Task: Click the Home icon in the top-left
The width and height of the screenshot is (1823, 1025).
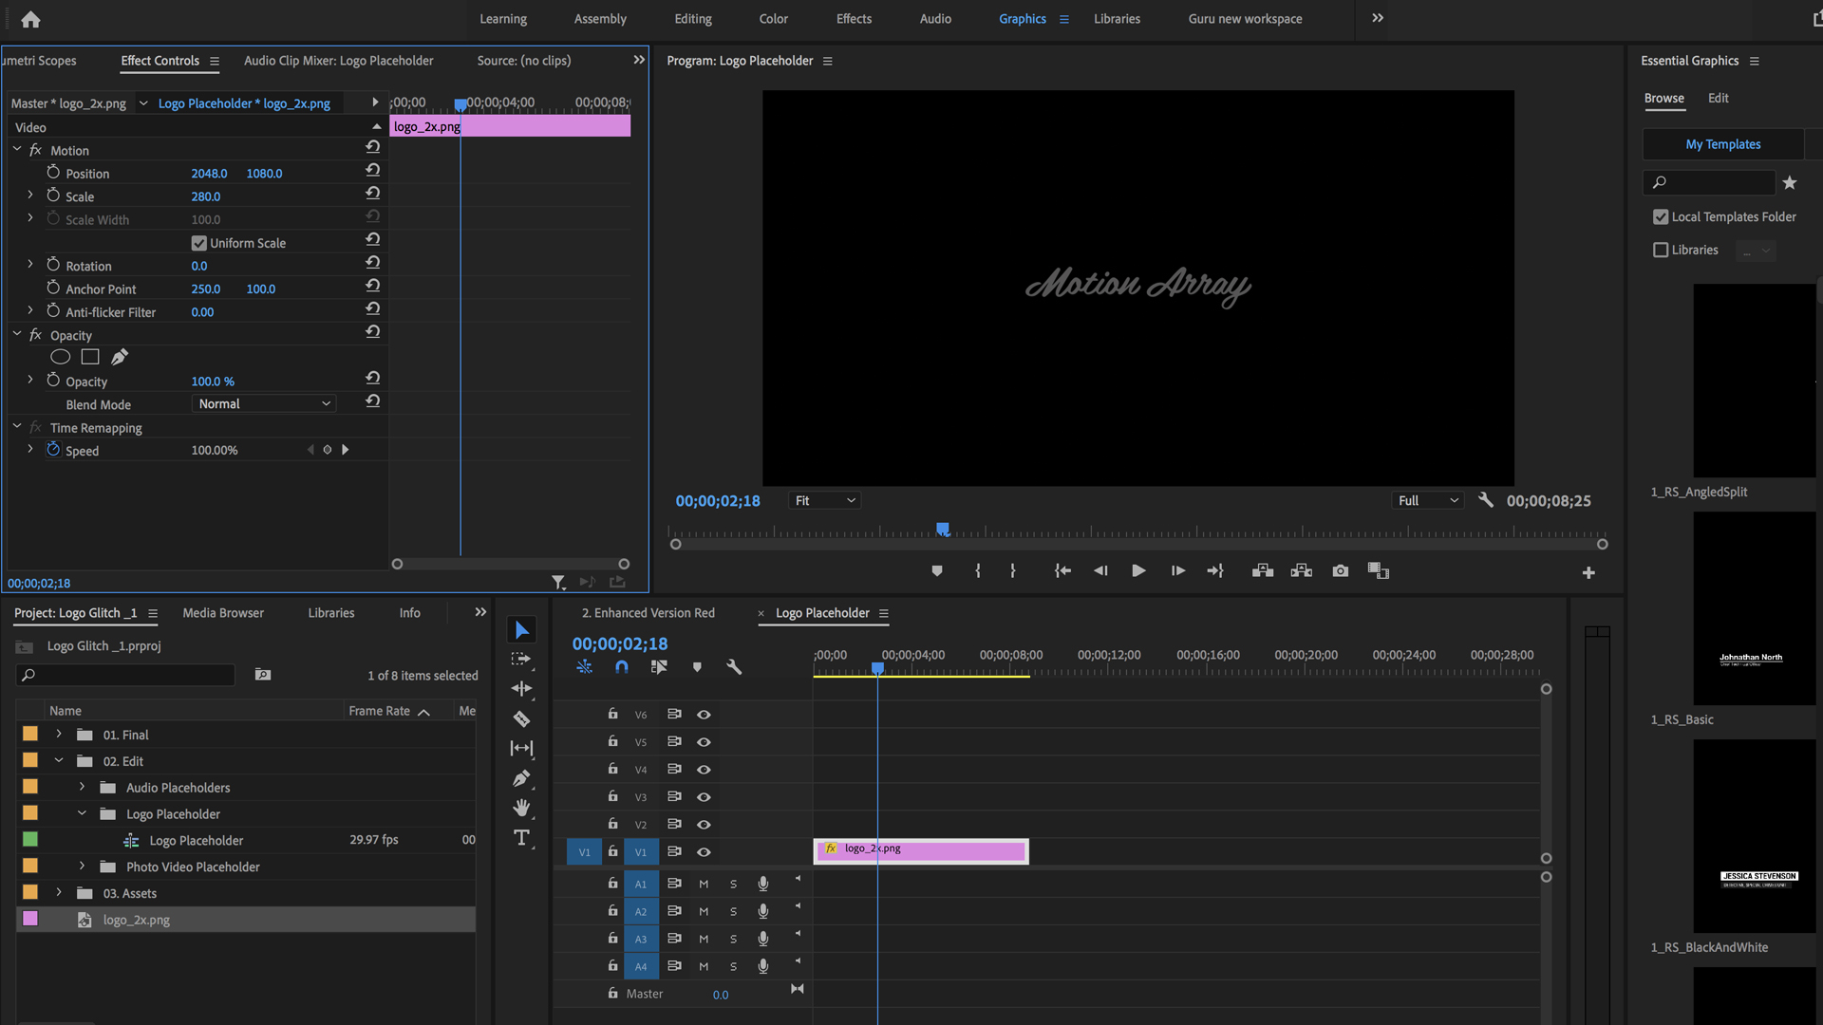Action: 29,19
